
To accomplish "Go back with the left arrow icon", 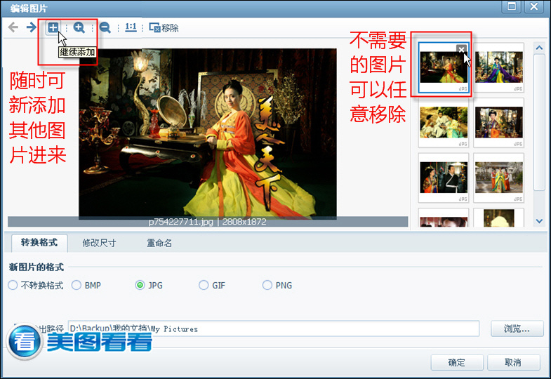I will click(x=13, y=27).
